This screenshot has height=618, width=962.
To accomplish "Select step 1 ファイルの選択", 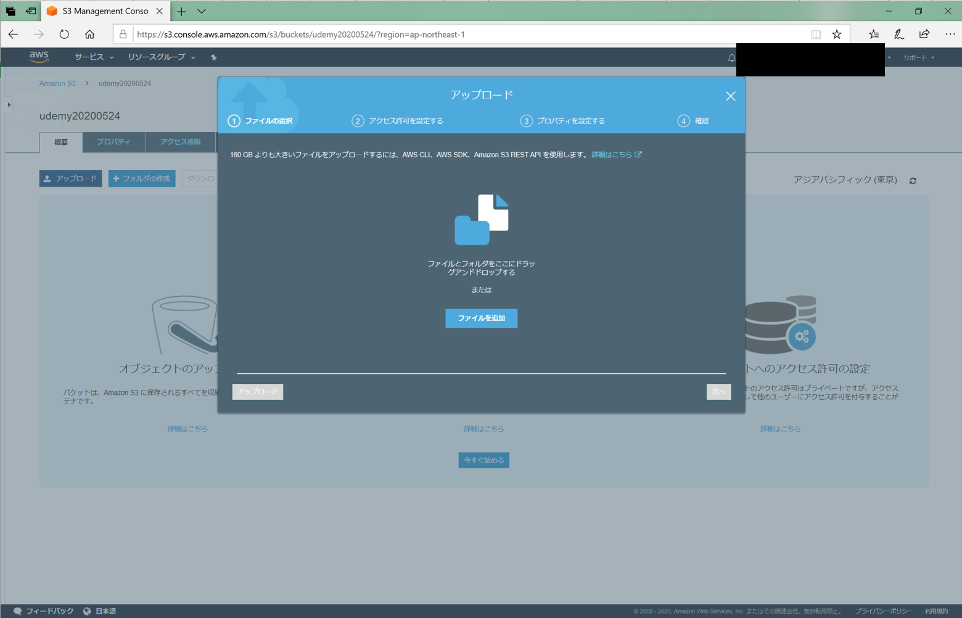I will 260,121.
